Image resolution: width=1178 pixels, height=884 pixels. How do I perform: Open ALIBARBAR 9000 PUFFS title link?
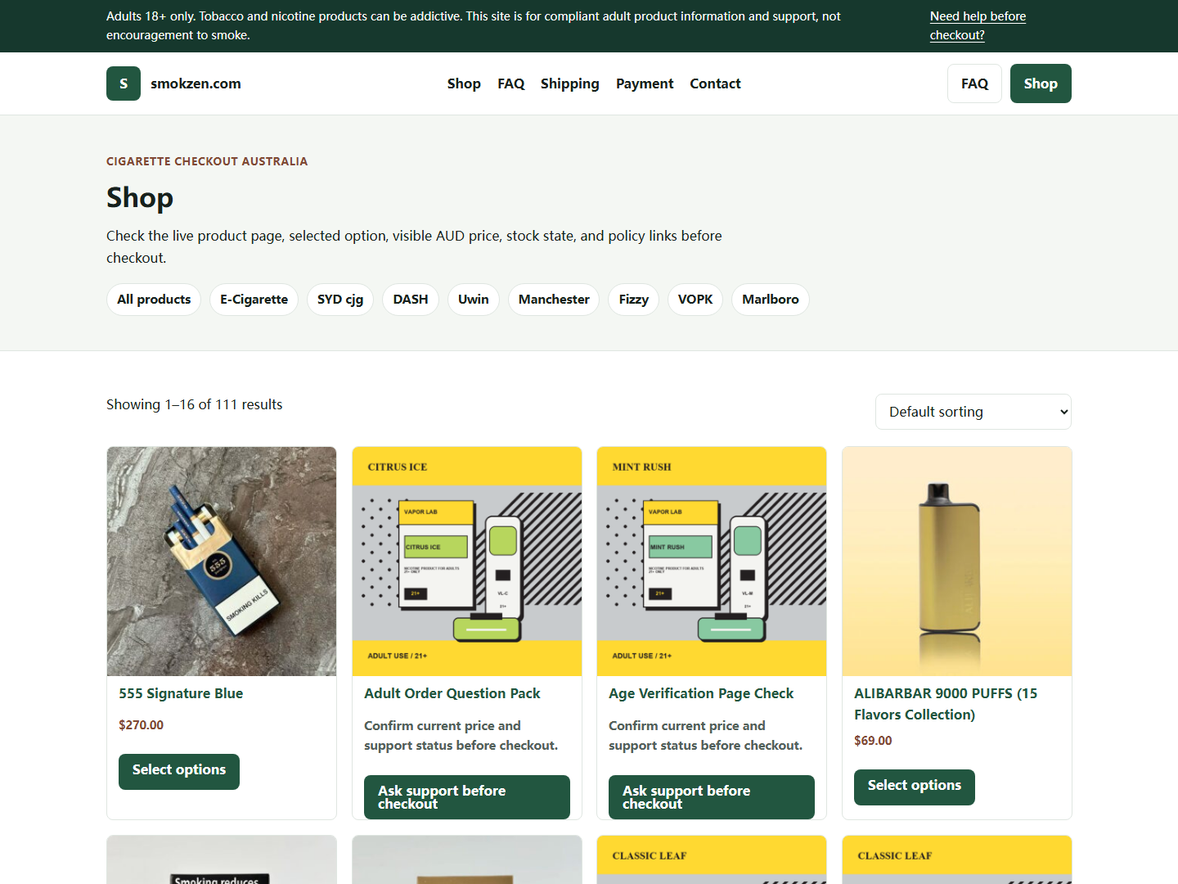(x=946, y=704)
